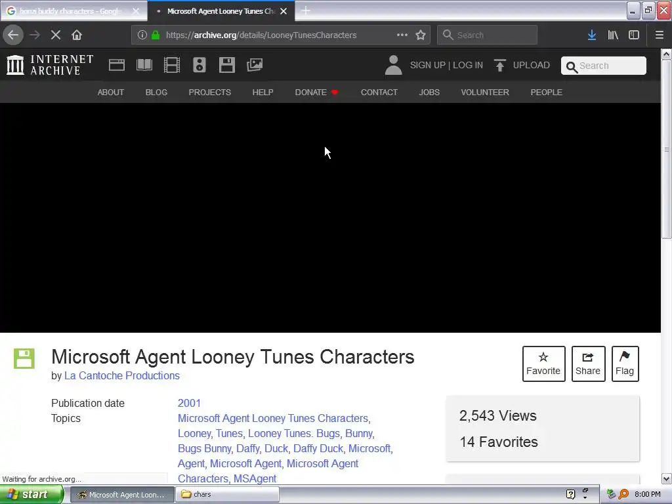Screen dimensions: 672x504
Task: Stop loading the page with X button
Action: pyautogui.click(x=56, y=35)
